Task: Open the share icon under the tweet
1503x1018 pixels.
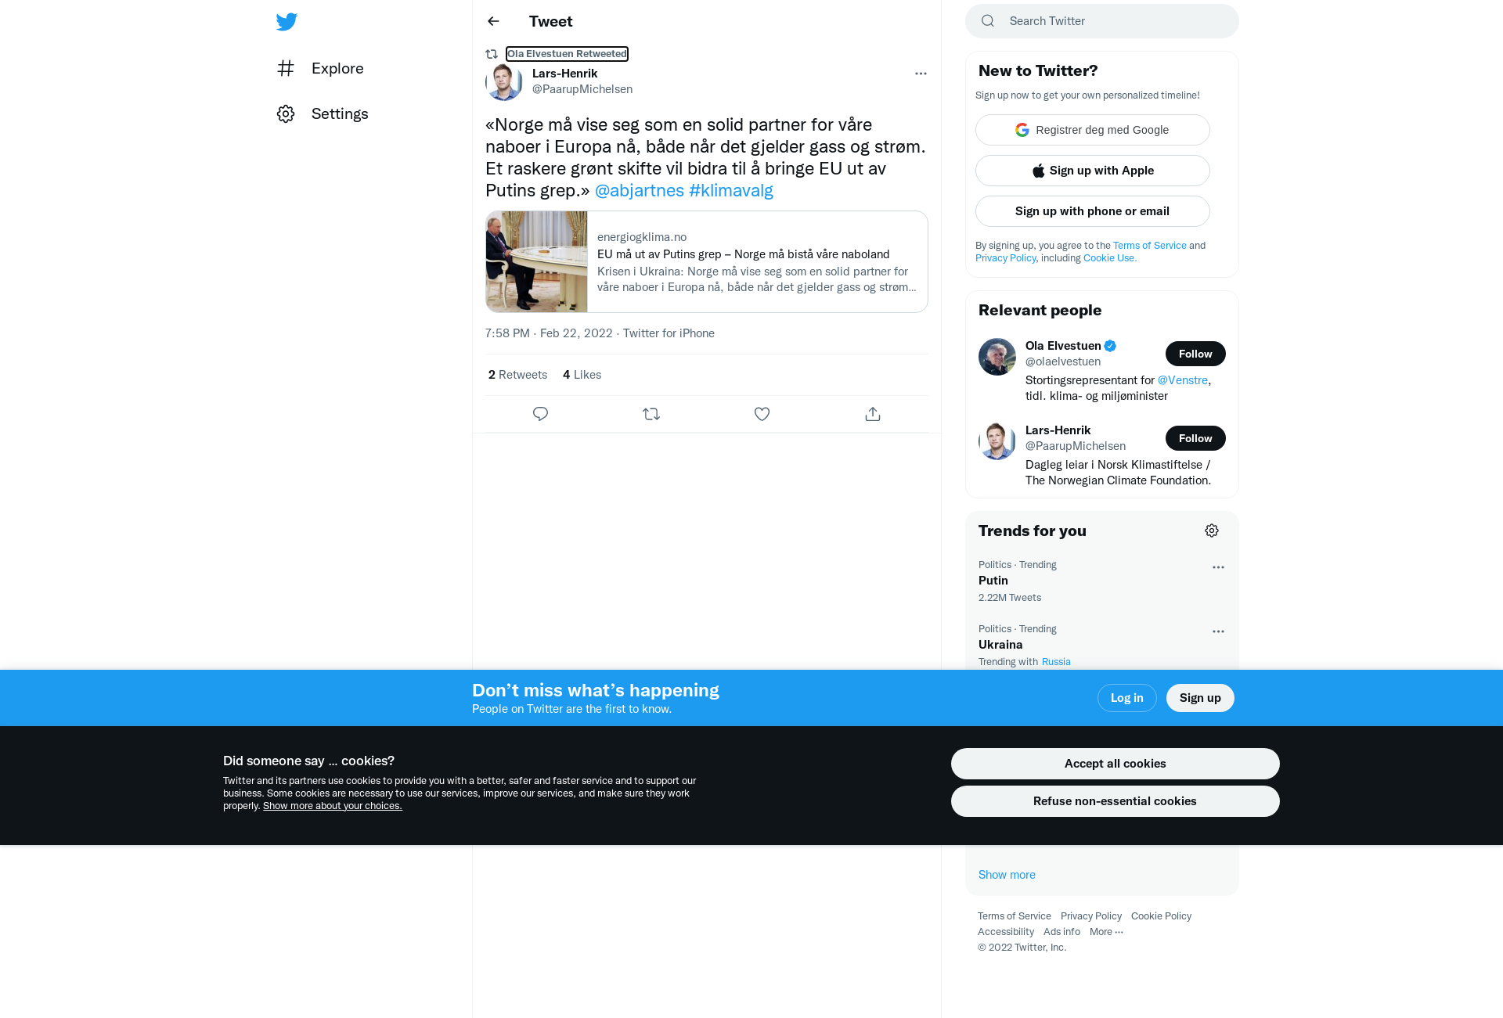Action: 873,414
